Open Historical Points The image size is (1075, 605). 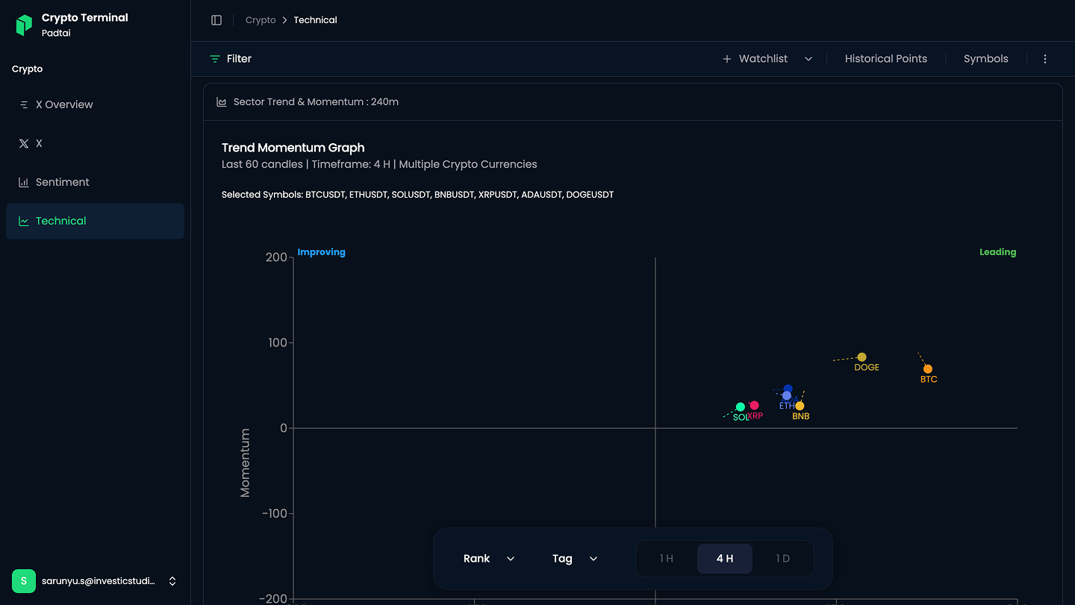[885, 58]
